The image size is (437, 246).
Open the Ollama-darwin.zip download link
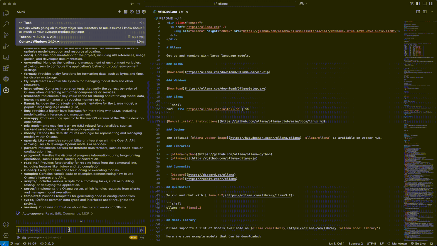tap(228, 72)
